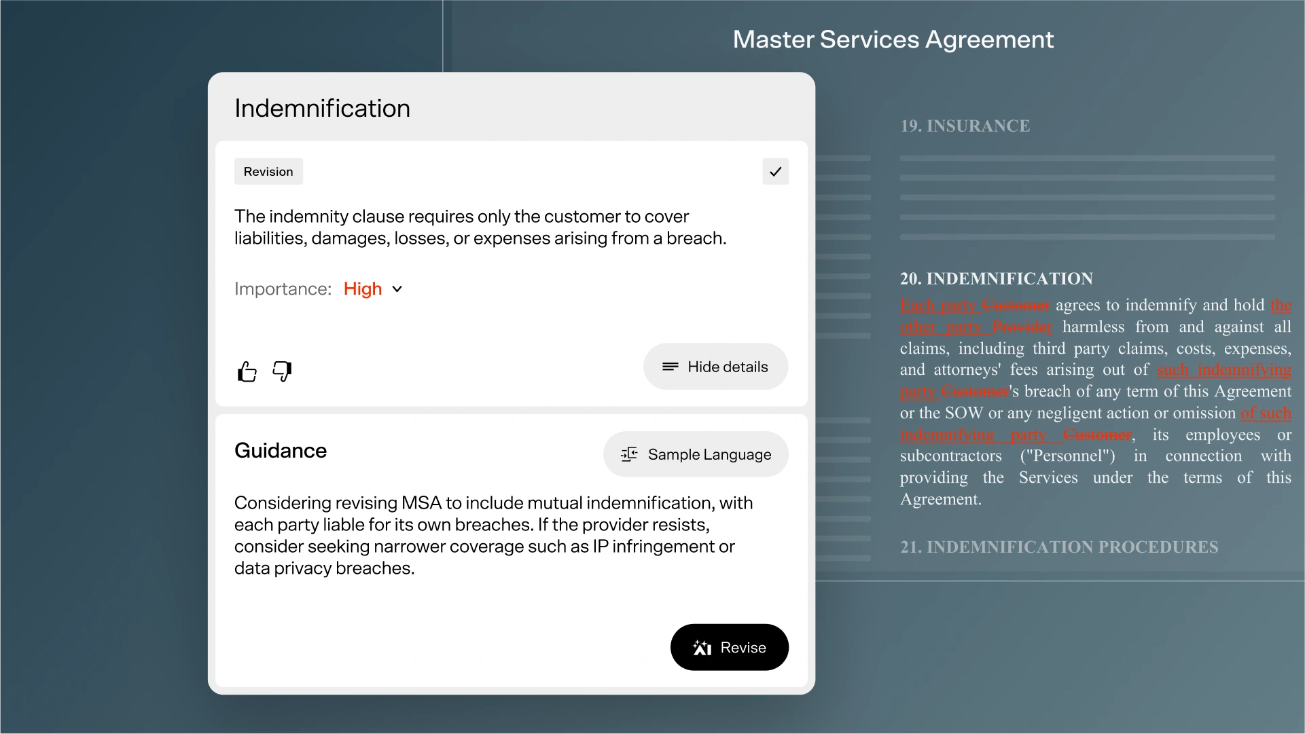Click the Sample Language compare icon
Viewport: 1305px width, 734px height.
[x=629, y=454]
